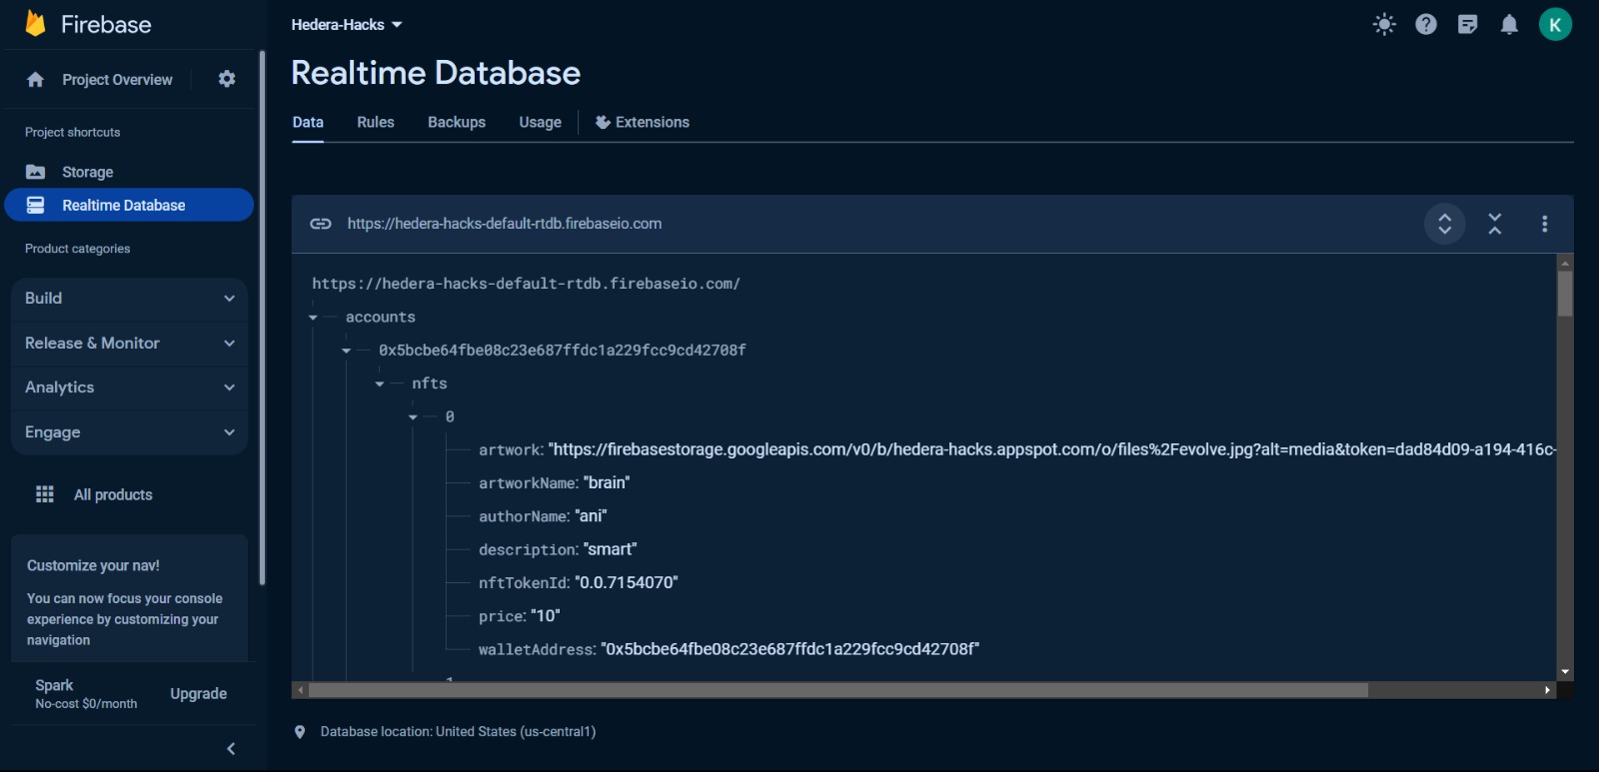Expand the Analytics category
1599x772 pixels.
pyautogui.click(x=129, y=387)
